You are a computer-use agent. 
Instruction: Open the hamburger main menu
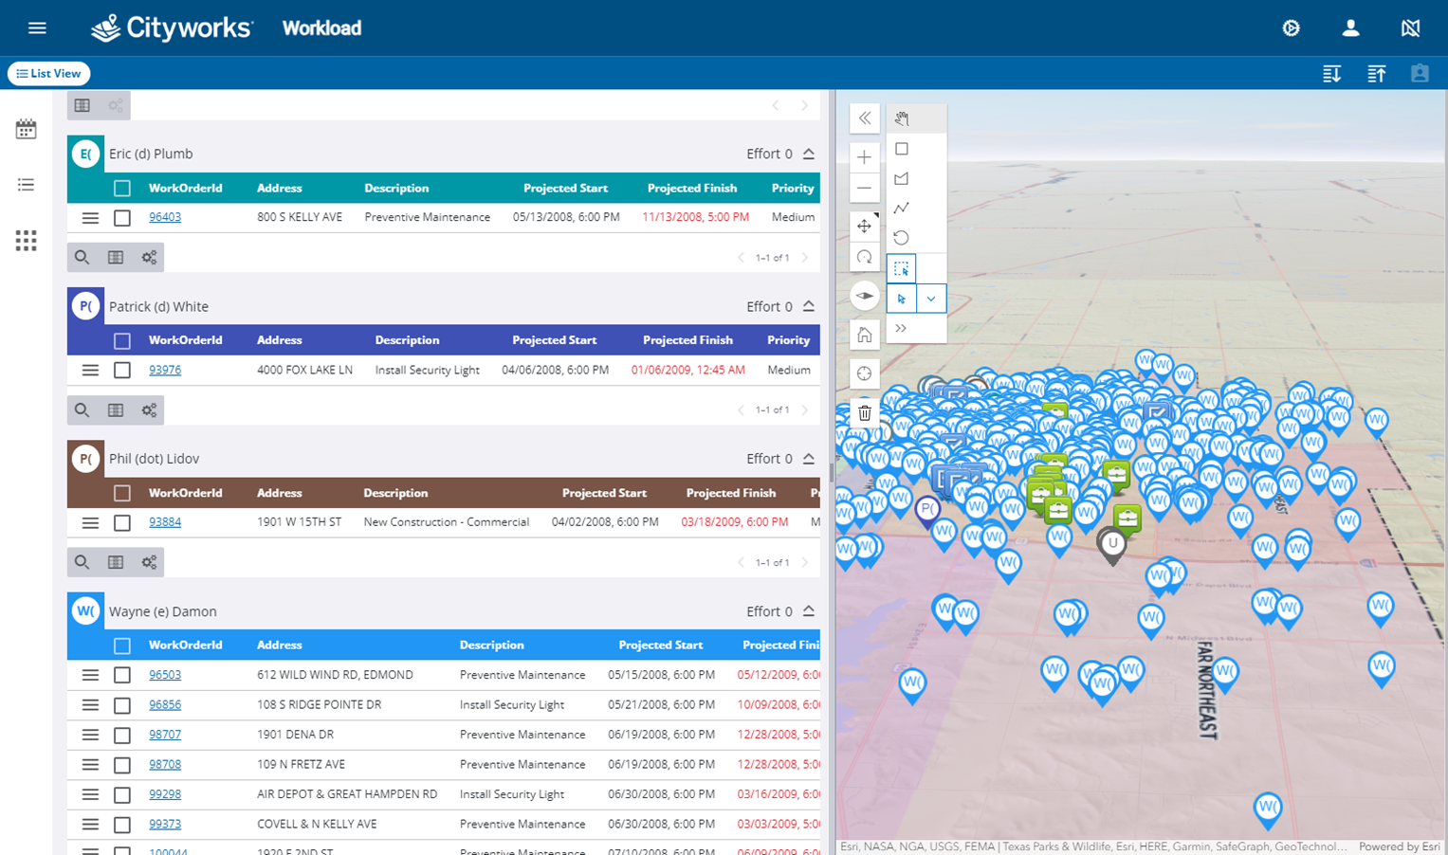37,28
